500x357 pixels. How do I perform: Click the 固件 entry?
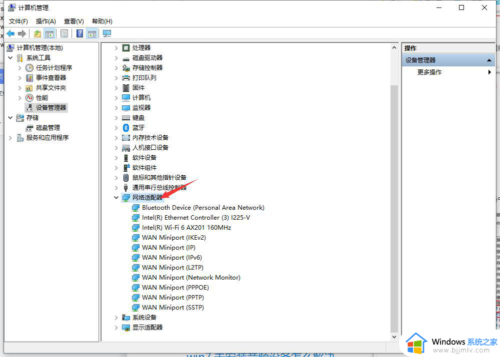click(x=138, y=87)
